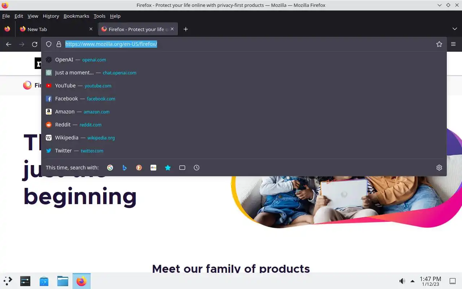Expand the list all tabs chevron
Image resolution: width=462 pixels, height=289 pixels.
pyautogui.click(x=454, y=29)
